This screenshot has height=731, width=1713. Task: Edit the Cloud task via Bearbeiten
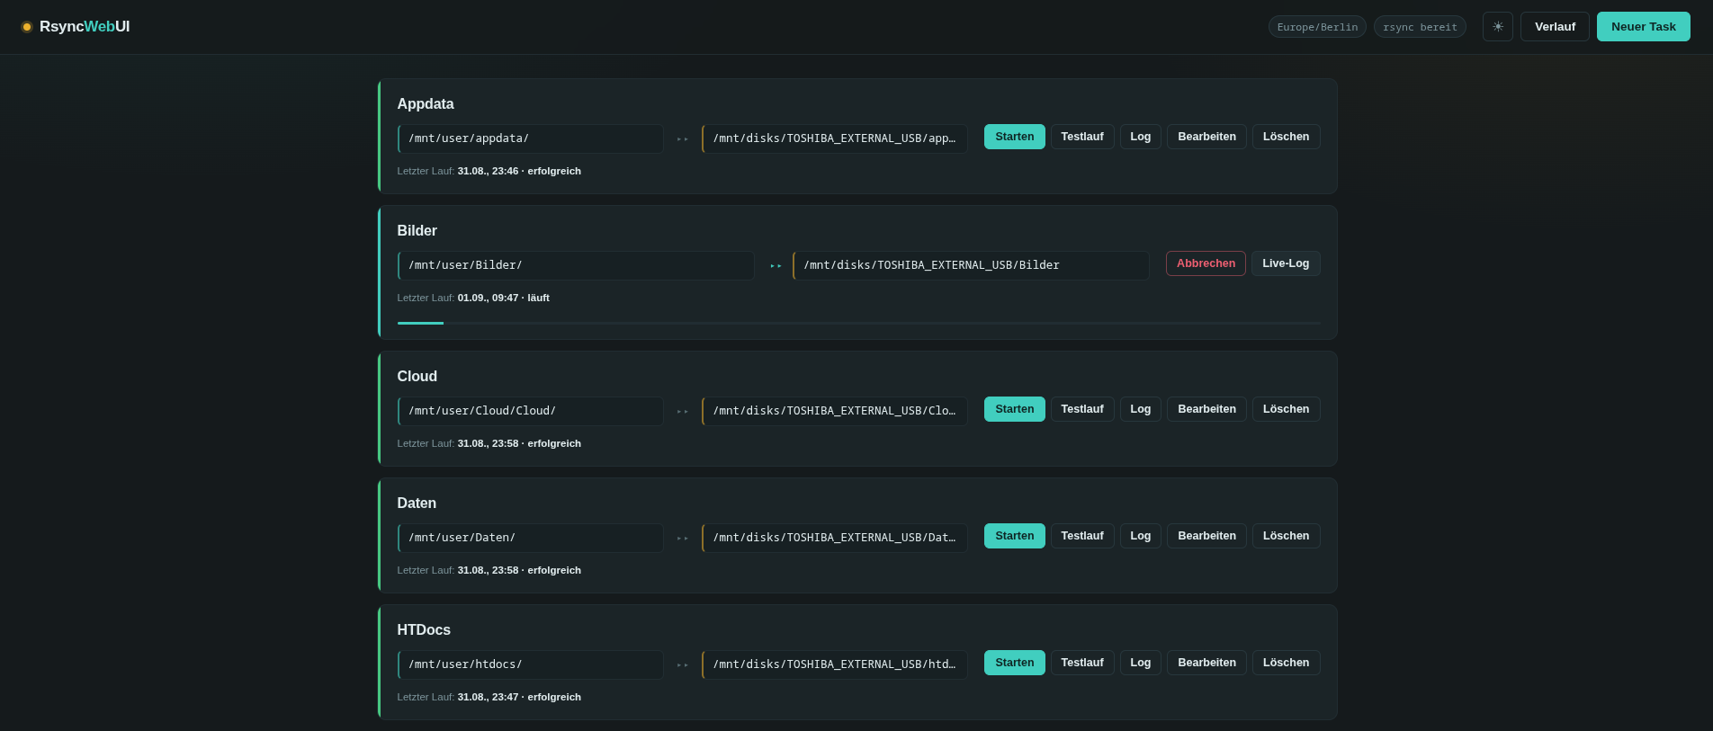coord(1206,409)
